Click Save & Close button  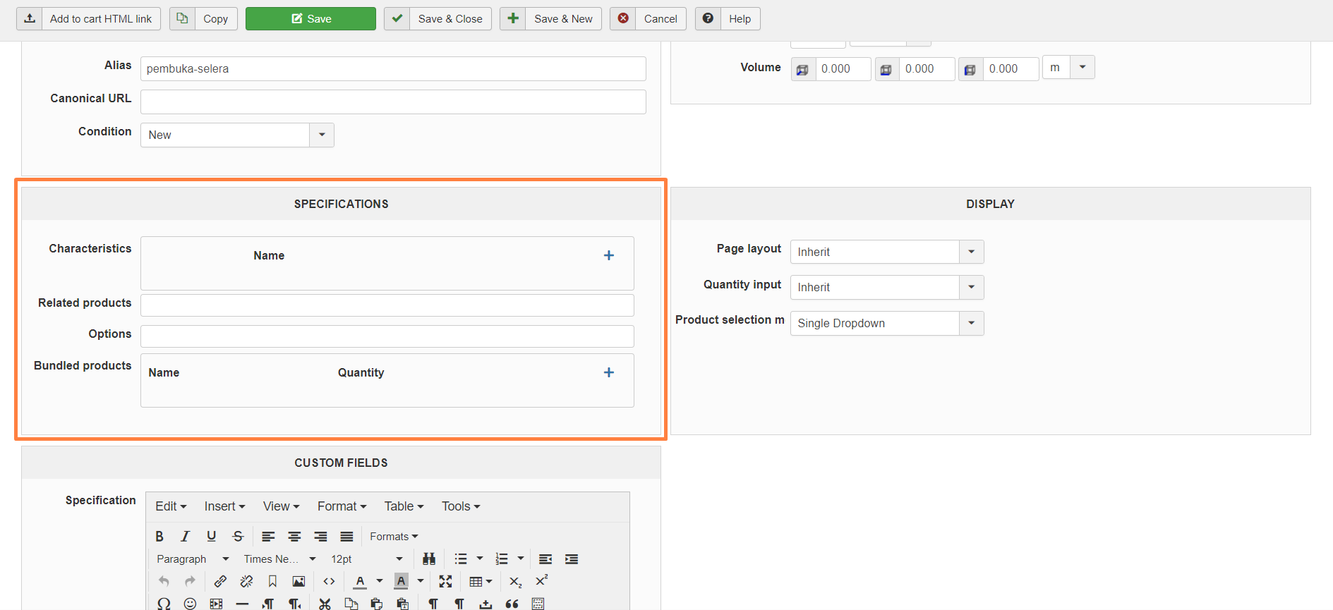pyautogui.click(x=438, y=19)
